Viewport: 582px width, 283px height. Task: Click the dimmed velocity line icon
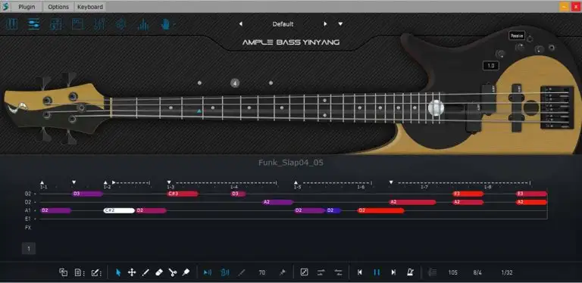[242, 272]
